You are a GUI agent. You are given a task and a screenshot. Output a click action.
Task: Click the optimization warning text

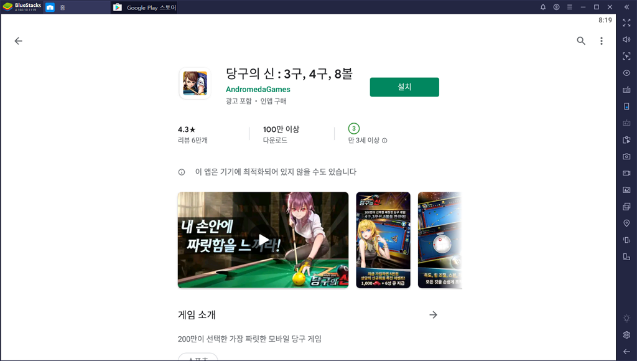coord(276,172)
